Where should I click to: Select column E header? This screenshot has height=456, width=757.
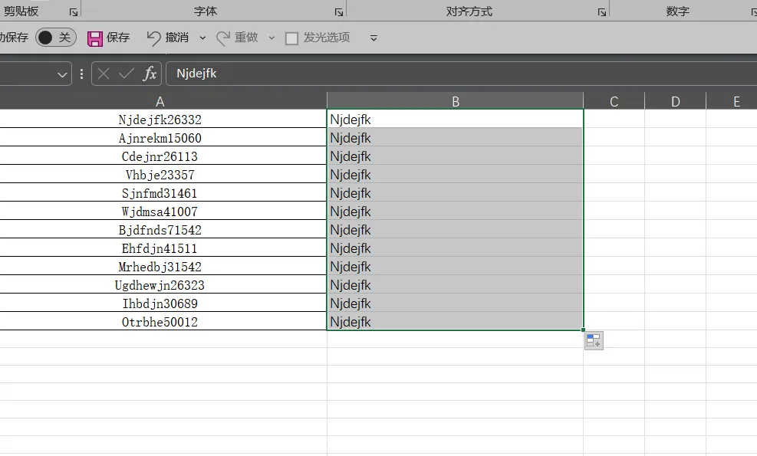pyautogui.click(x=732, y=101)
